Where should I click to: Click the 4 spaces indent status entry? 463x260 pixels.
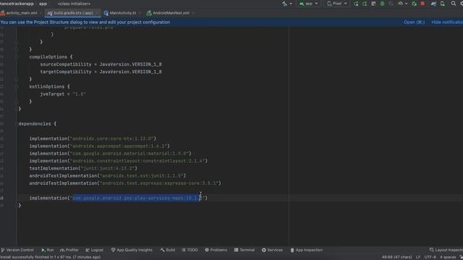(448, 257)
